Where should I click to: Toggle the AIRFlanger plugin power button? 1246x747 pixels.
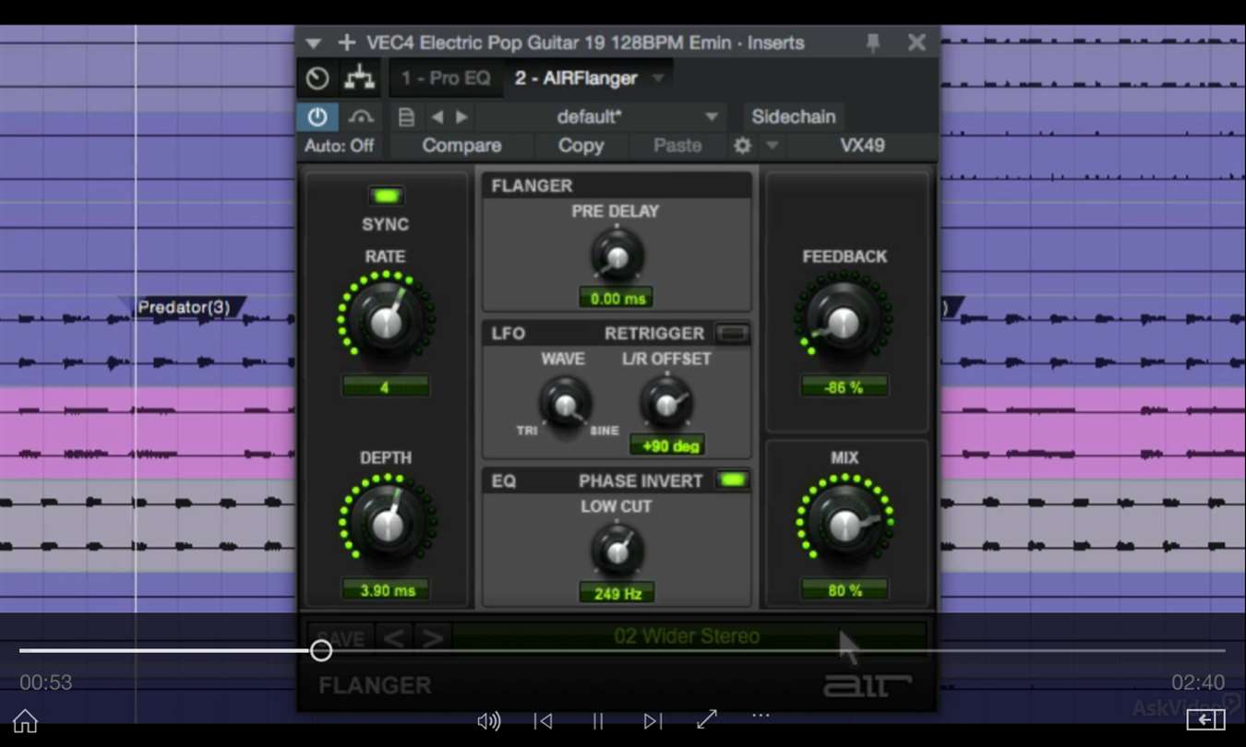tap(317, 117)
